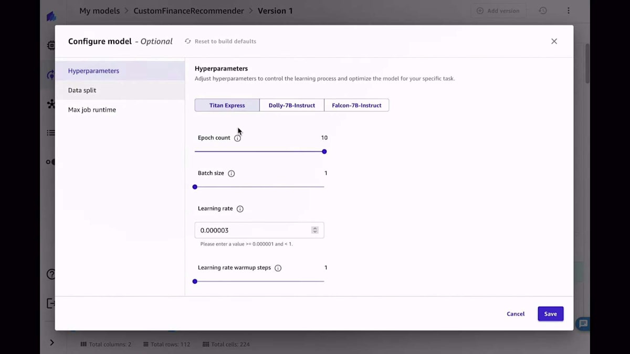Click inside the Learning rate input field
Image resolution: width=630 pixels, height=354 pixels.
click(259, 230)
